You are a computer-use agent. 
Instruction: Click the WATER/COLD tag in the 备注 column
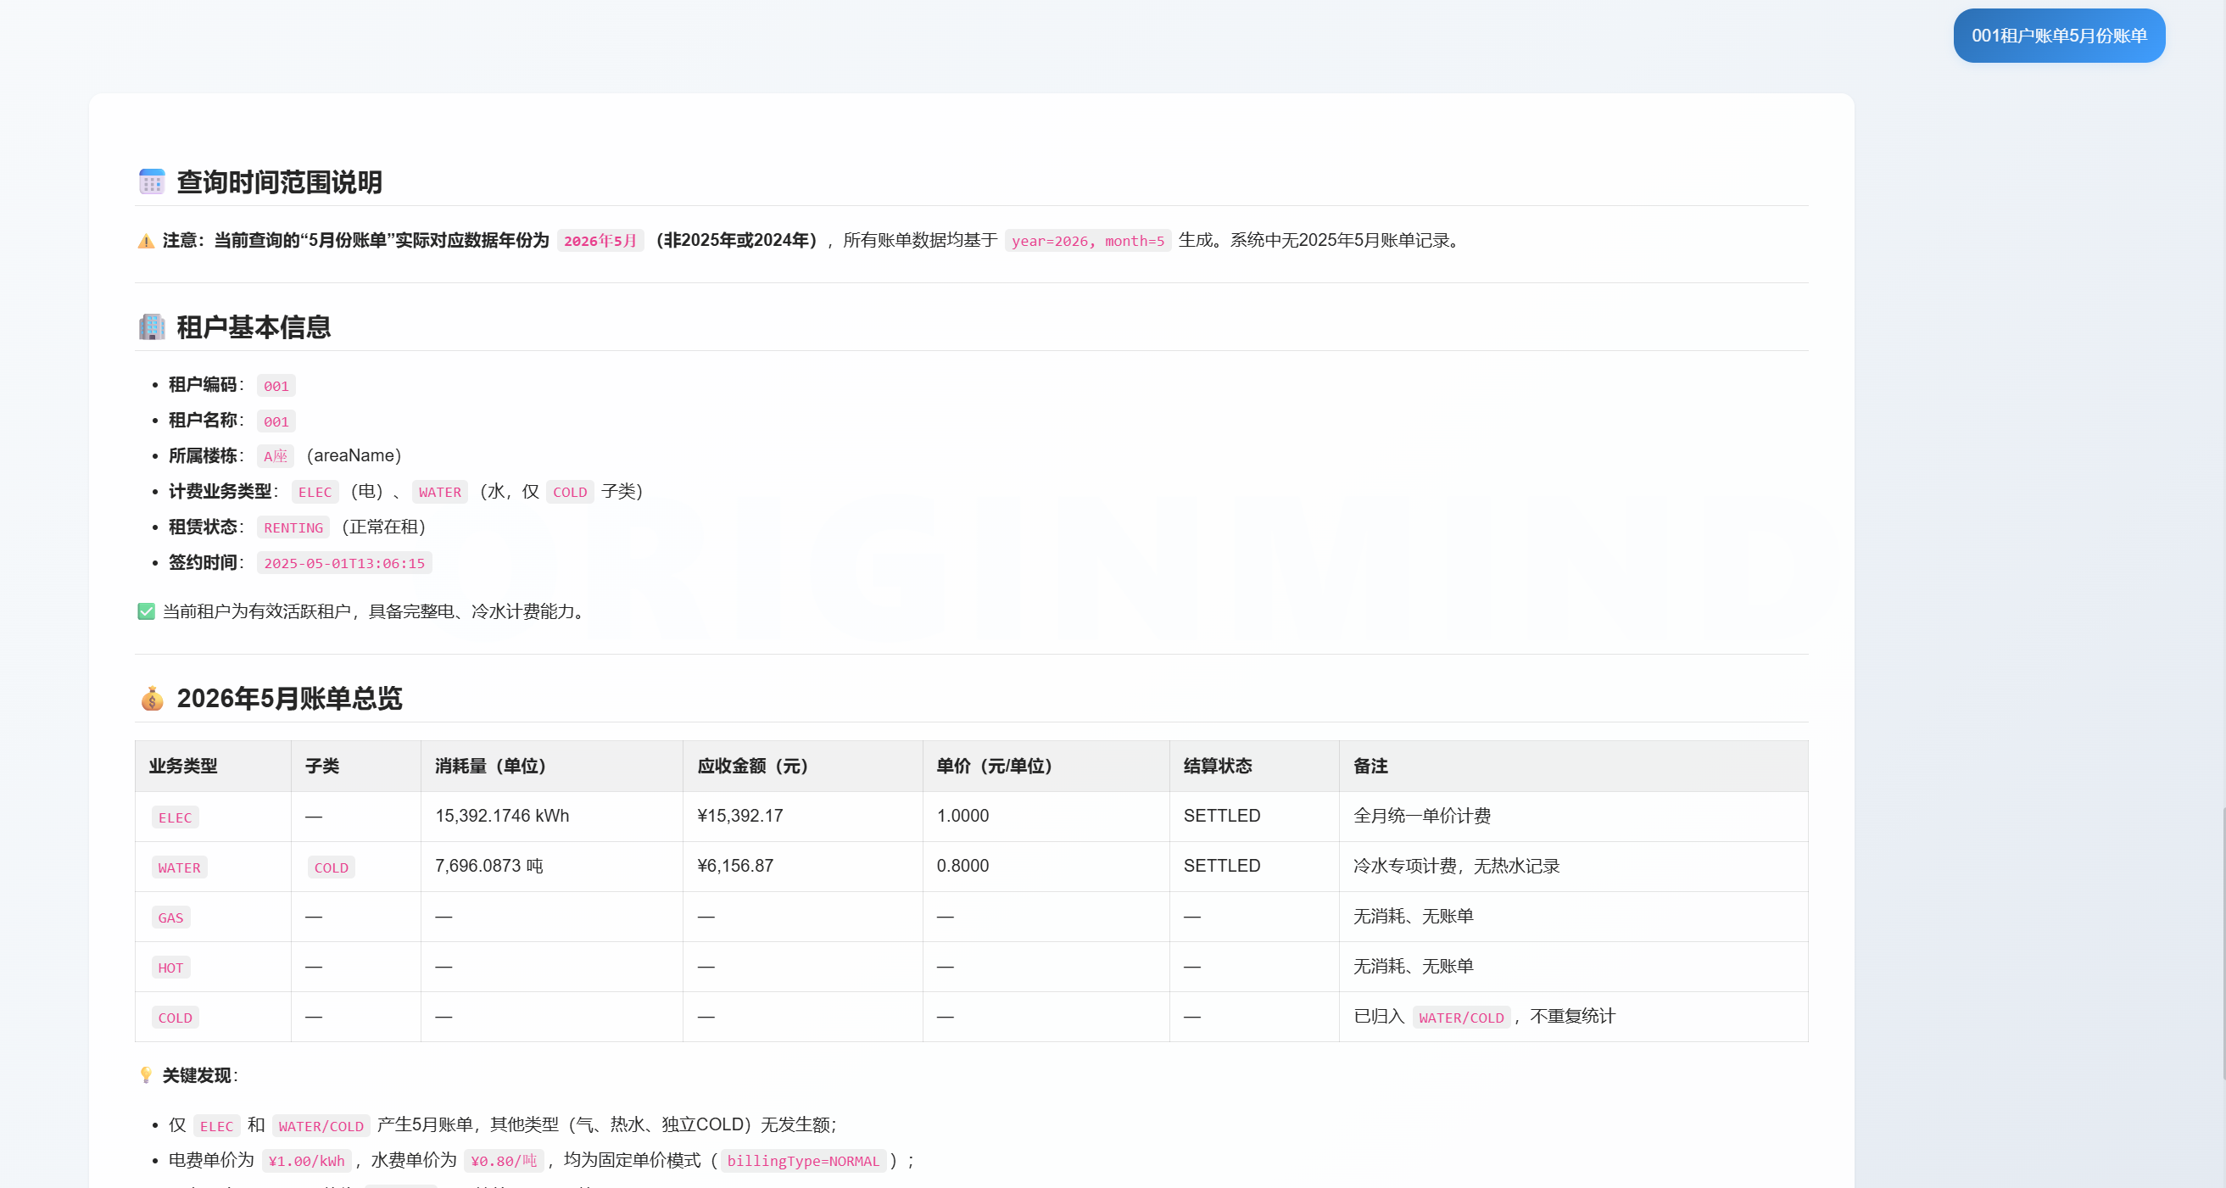1461,1018
